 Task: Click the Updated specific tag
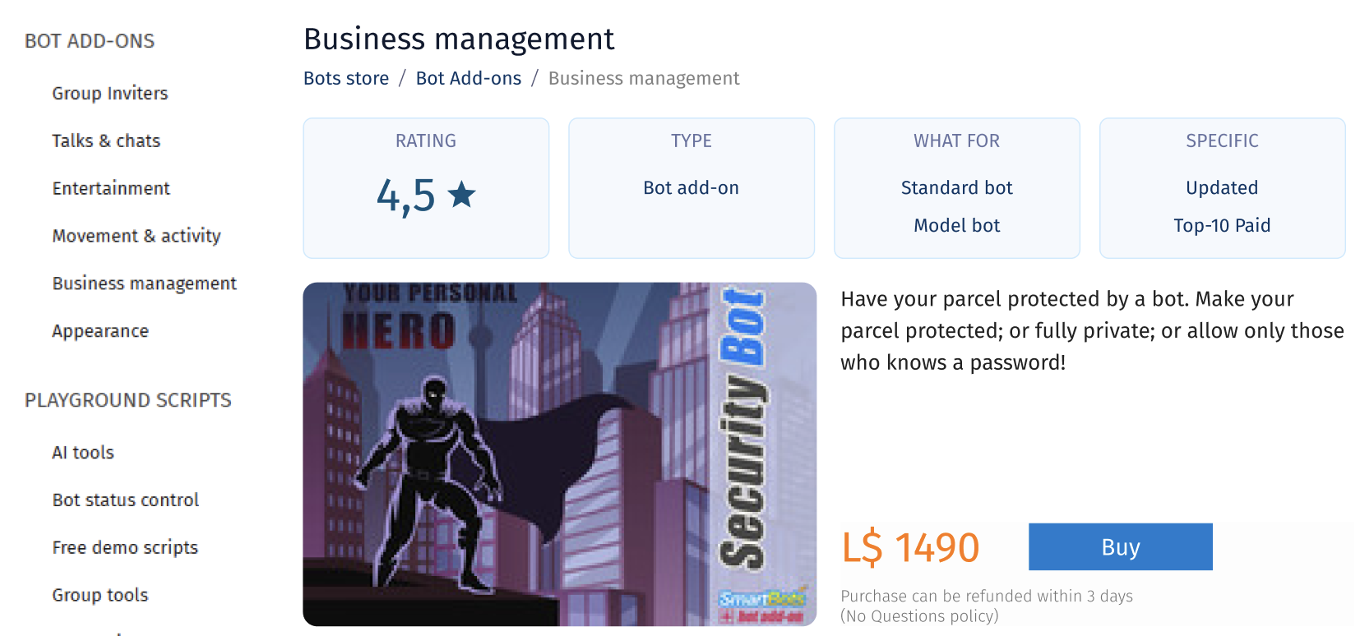pyautogui.click(x=1221, y=188)
